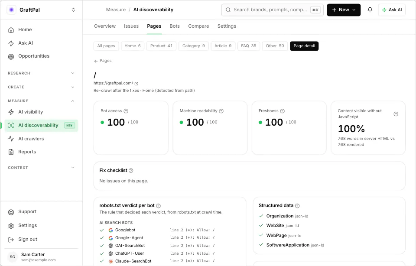Screen dimensions: 416x266
Task: Switch to the Overview tab
Action: (x=105, y=26)
